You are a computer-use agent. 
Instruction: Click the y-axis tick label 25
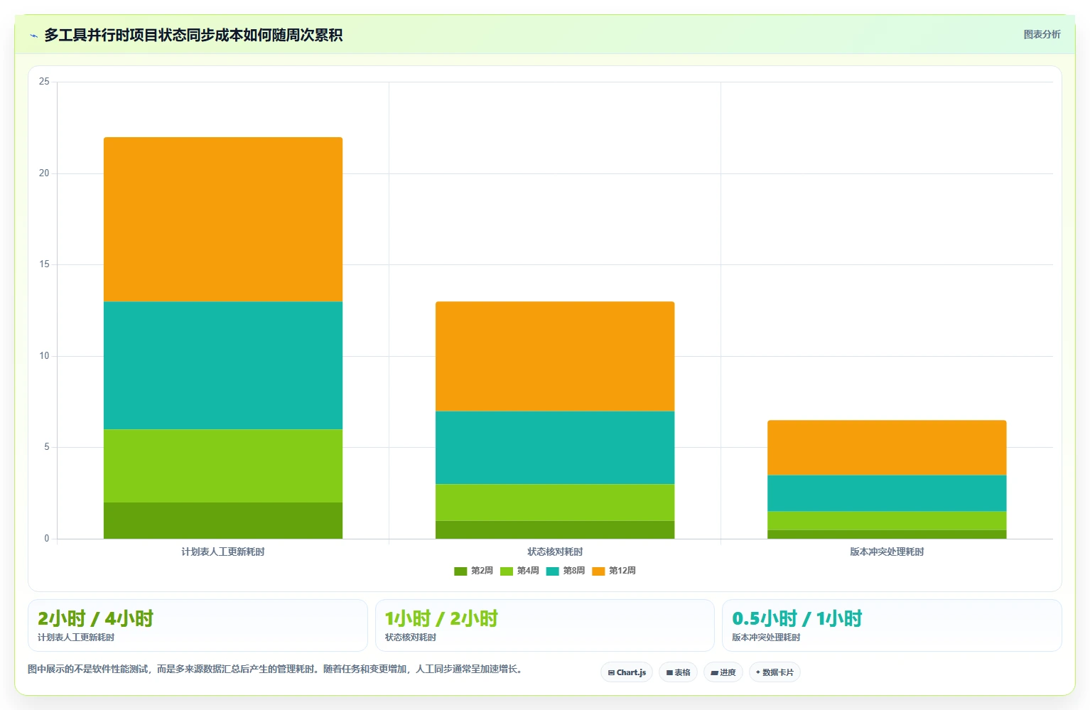click(x=44, y=82)
